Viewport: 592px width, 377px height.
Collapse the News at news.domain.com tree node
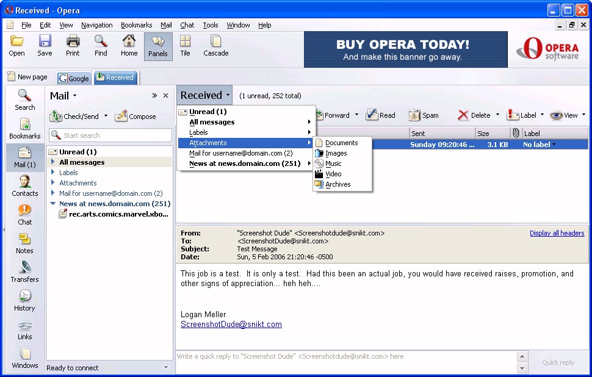pos(53,204)
